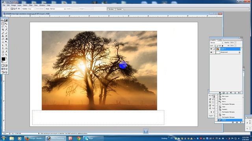
Task: Select the Zoom tool in toolbox
Action: [x=6, y=54]
